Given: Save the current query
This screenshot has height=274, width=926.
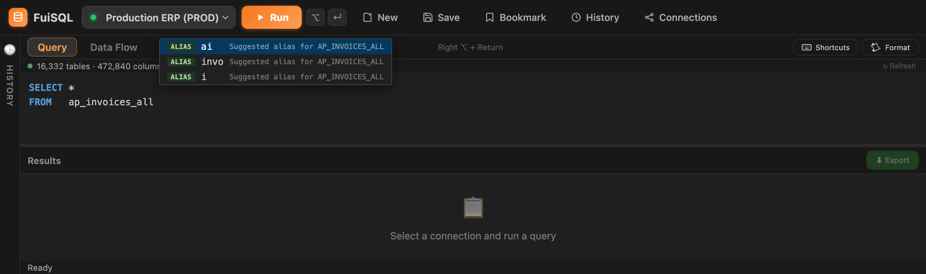Looking at the screenshot, I should click(x=441, y=17).
